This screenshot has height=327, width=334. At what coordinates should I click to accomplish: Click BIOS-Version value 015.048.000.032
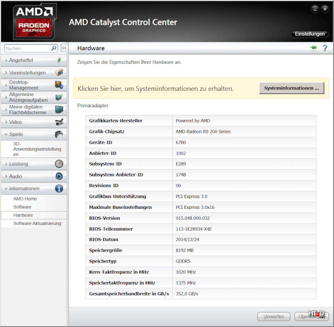[193, 218]
